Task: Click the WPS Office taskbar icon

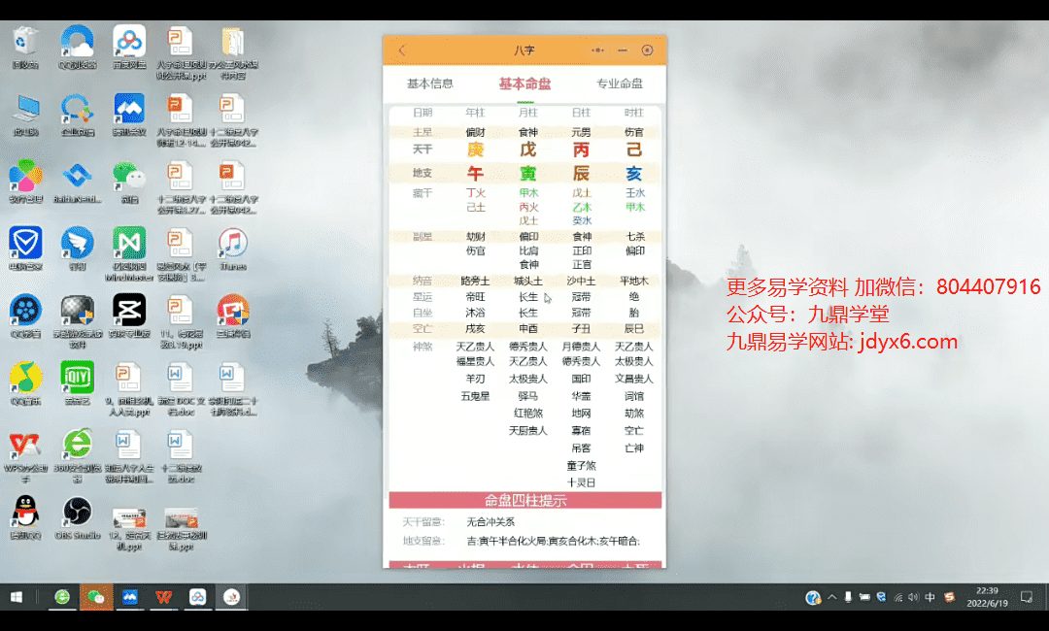Action: (163, 597)
